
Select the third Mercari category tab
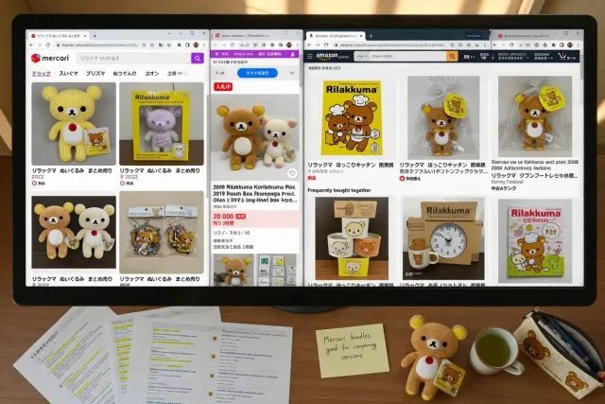(95, 74)
